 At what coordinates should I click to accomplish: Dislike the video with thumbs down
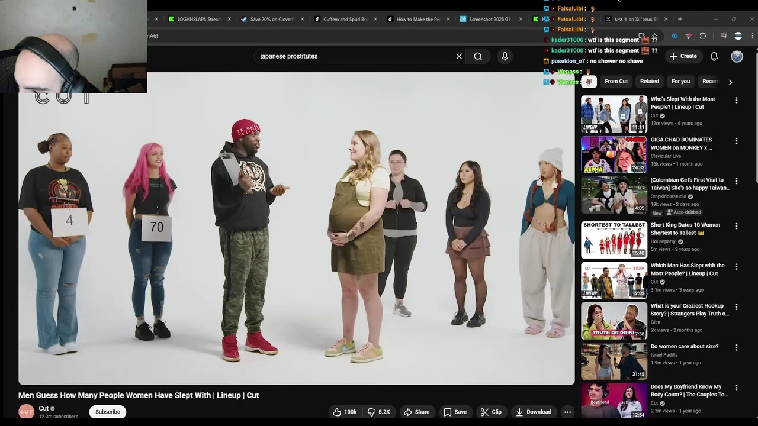coord(379,412)
